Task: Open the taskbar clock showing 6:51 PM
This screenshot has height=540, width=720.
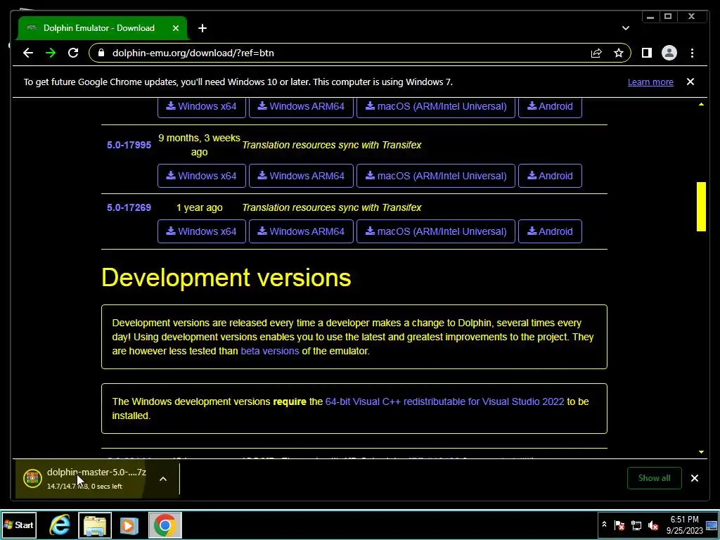Action: point(685,525)
